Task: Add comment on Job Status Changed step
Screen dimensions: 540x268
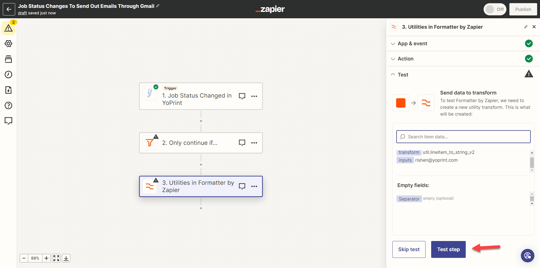Action: (242, 96)
